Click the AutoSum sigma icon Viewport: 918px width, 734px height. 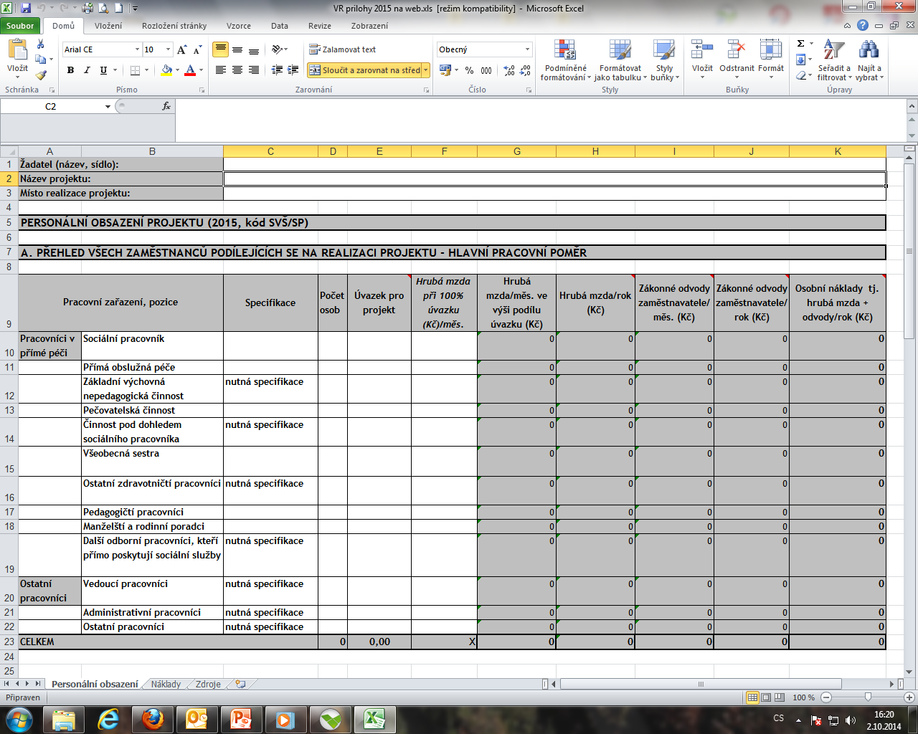coord(801,44)
